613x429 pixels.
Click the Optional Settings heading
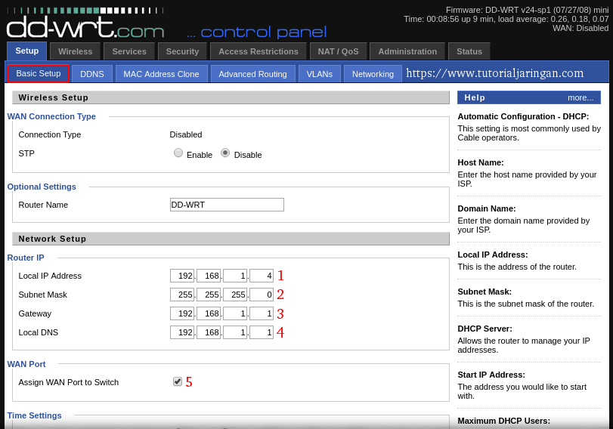click(x=42, y=187)
